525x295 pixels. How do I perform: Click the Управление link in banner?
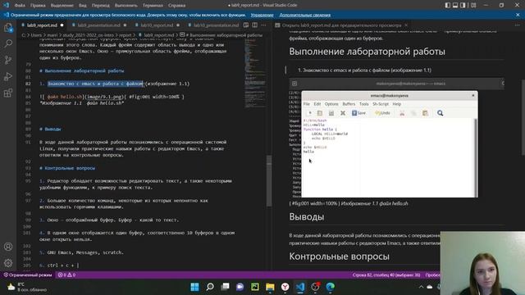(x=262, y=15)
